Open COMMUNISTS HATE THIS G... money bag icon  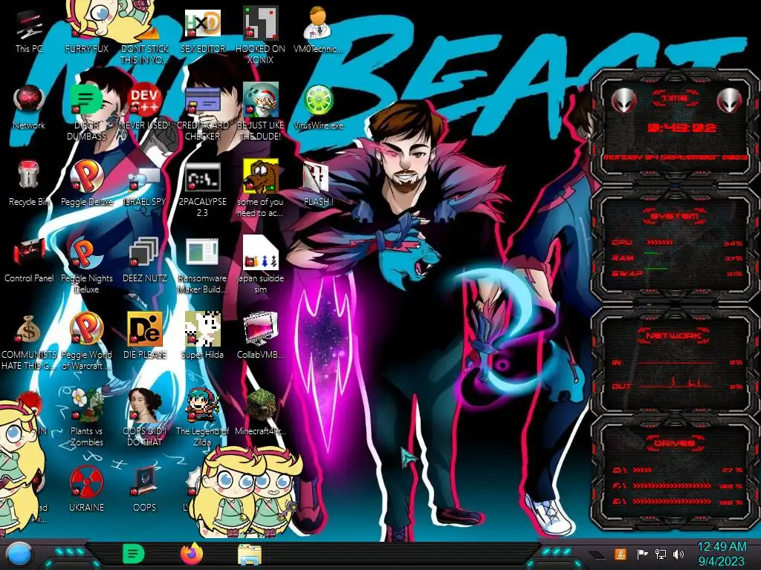(x=29, y=342)
